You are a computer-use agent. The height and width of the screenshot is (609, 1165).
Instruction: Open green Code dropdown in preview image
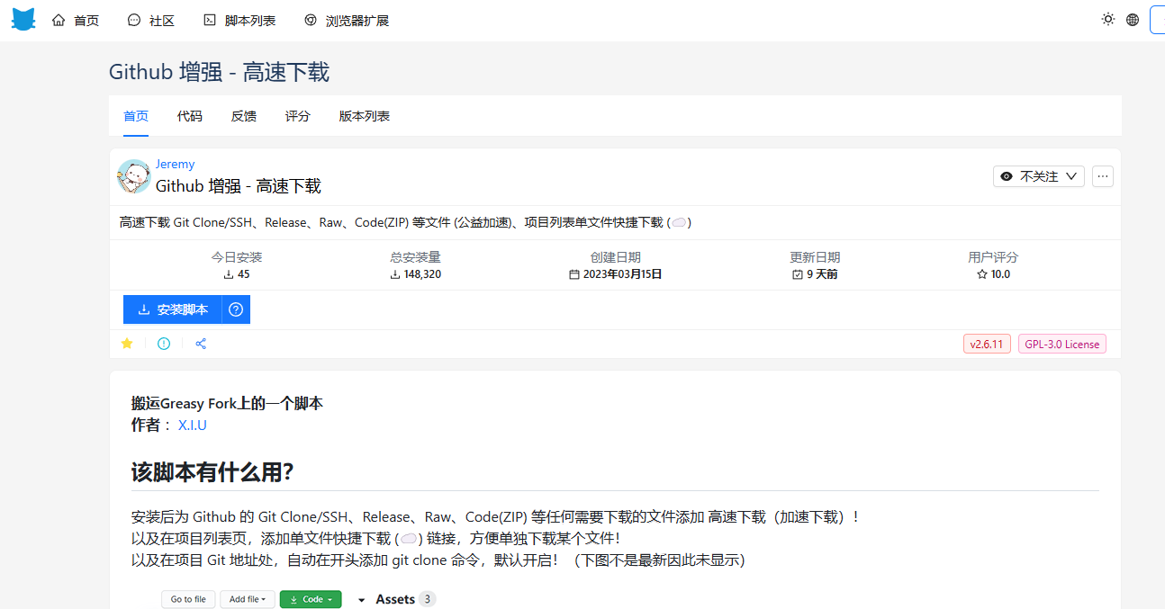[x=311, y=599]
